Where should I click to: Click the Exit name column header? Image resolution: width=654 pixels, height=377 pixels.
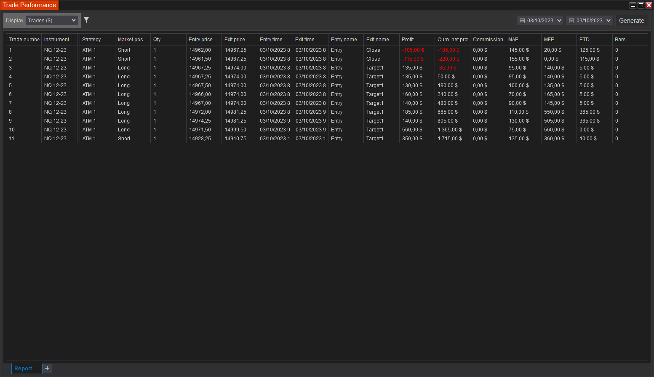click(x=377, y=40)
